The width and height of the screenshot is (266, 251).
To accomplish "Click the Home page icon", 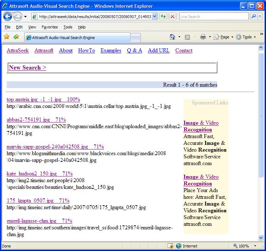I will coord(172,37).
